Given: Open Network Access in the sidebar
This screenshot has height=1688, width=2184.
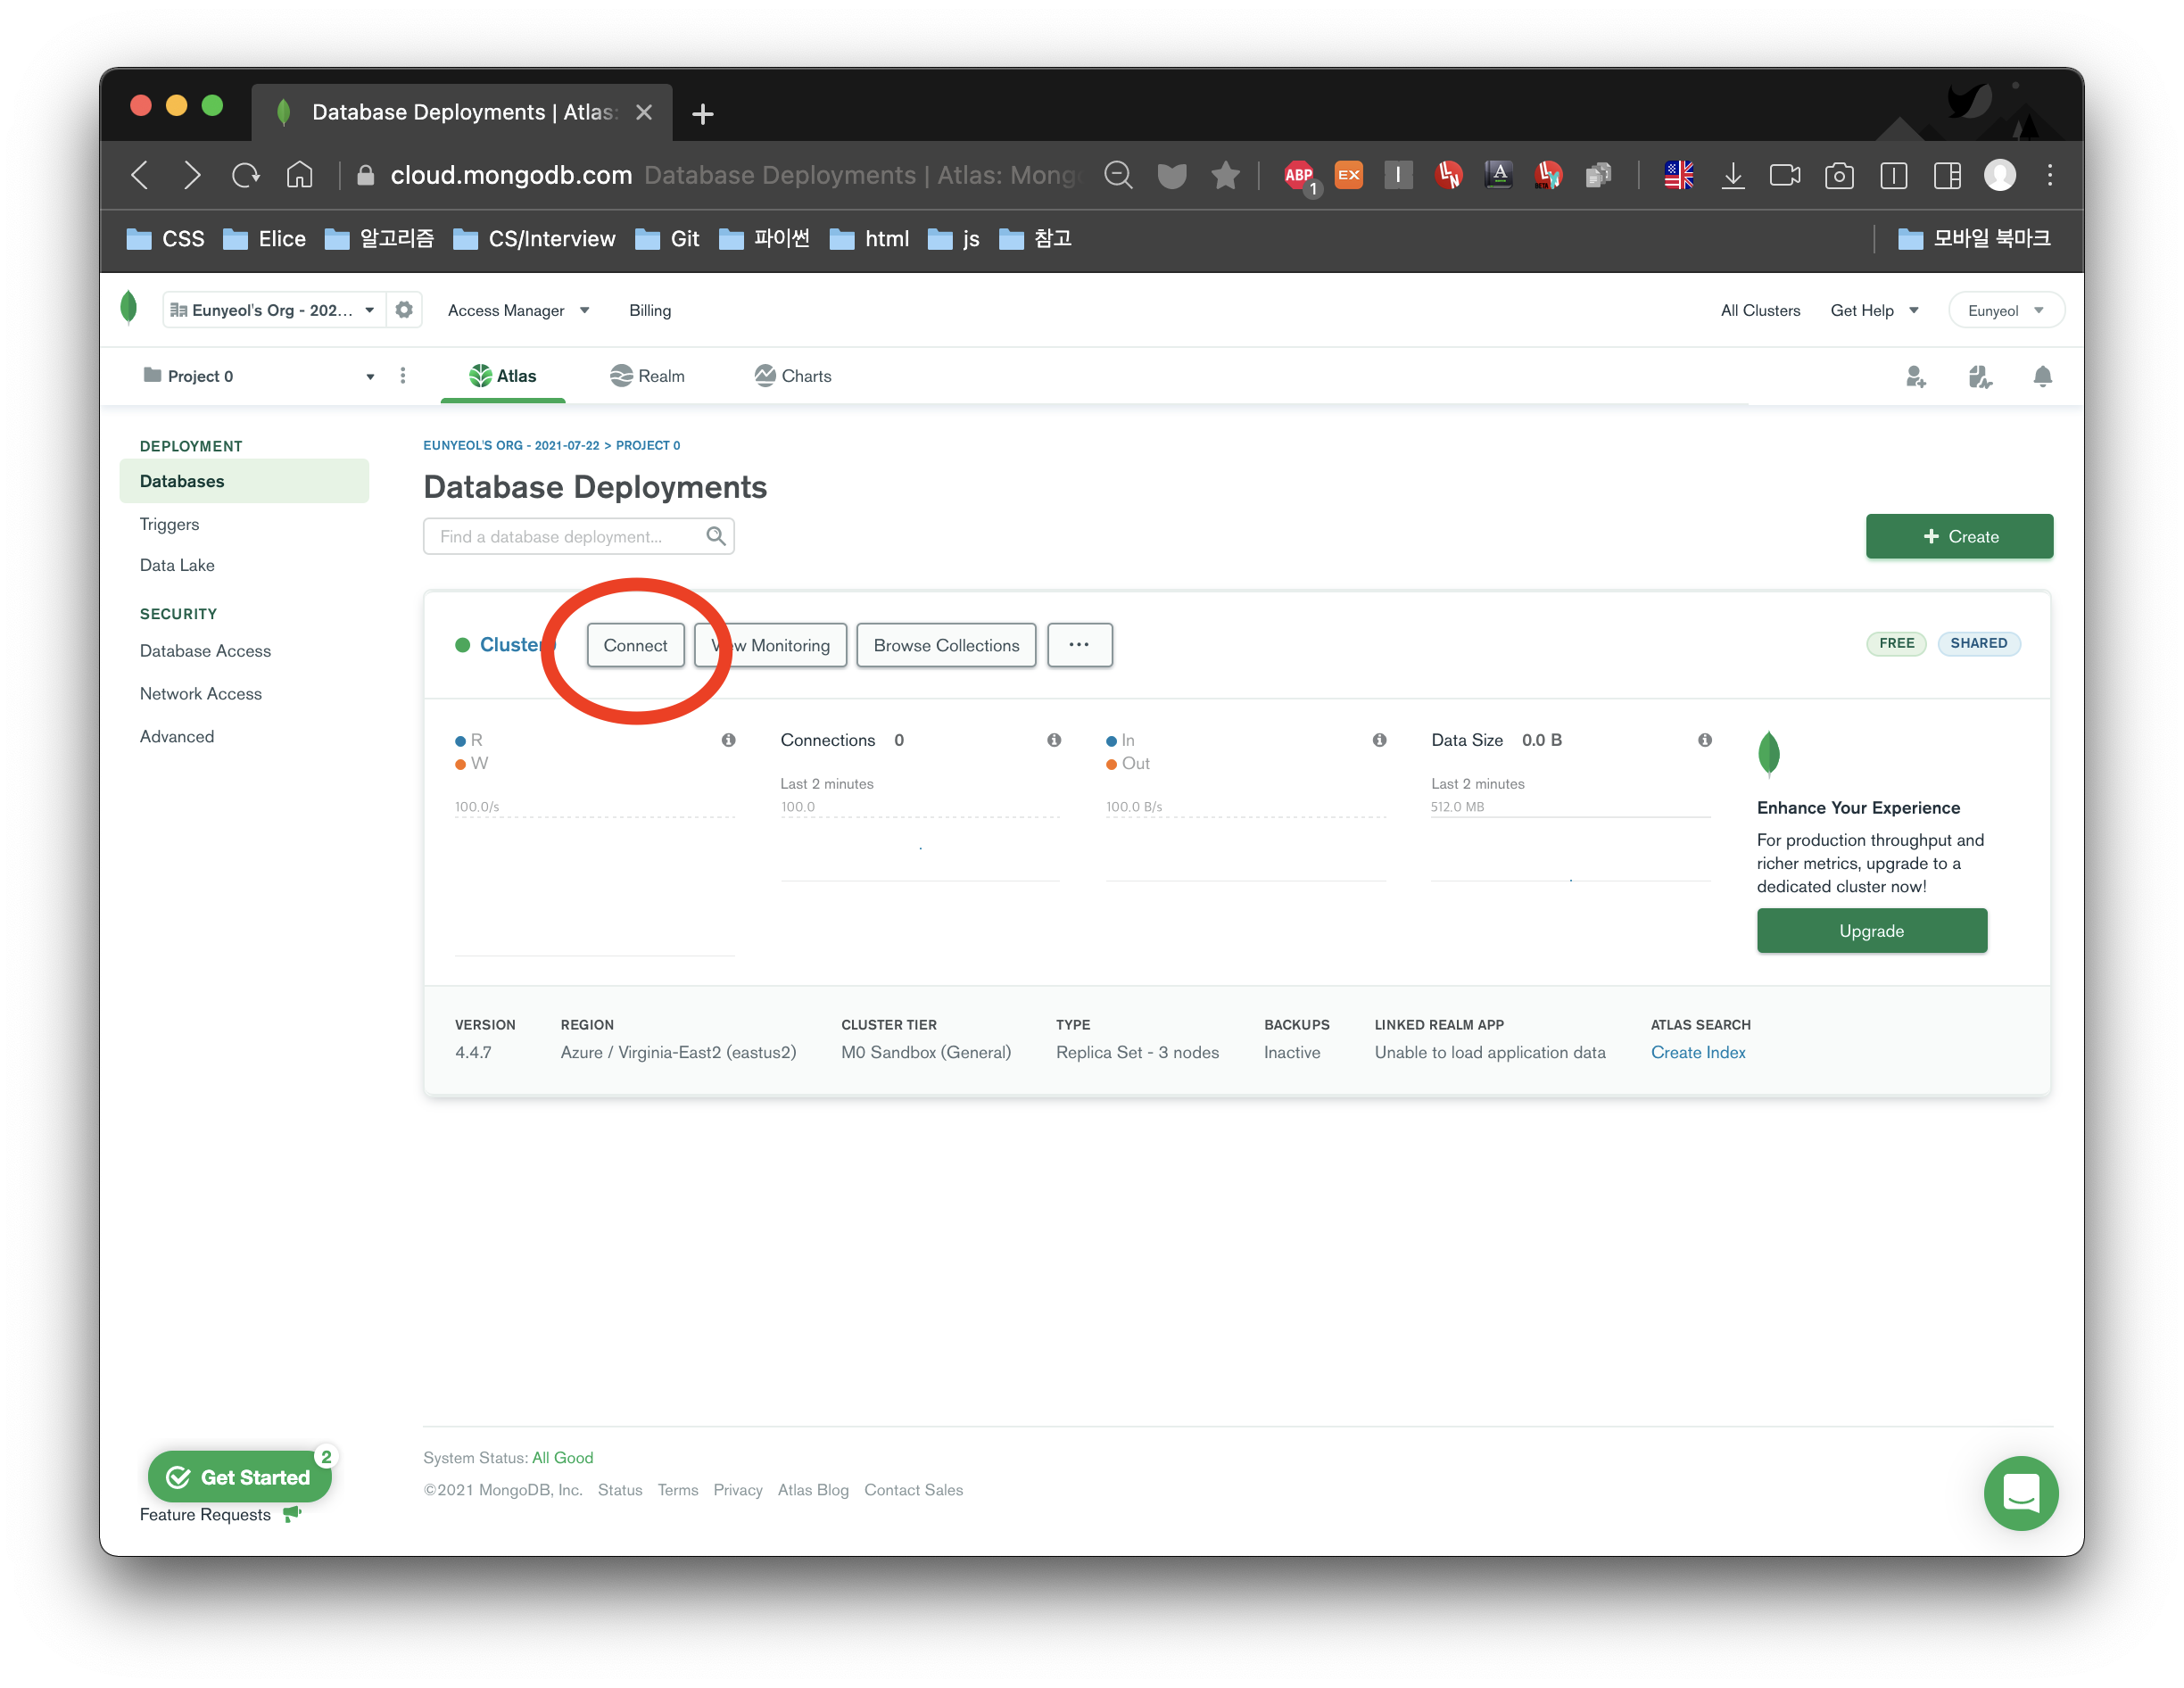Looking at the screenshot, I should [201, 693].
